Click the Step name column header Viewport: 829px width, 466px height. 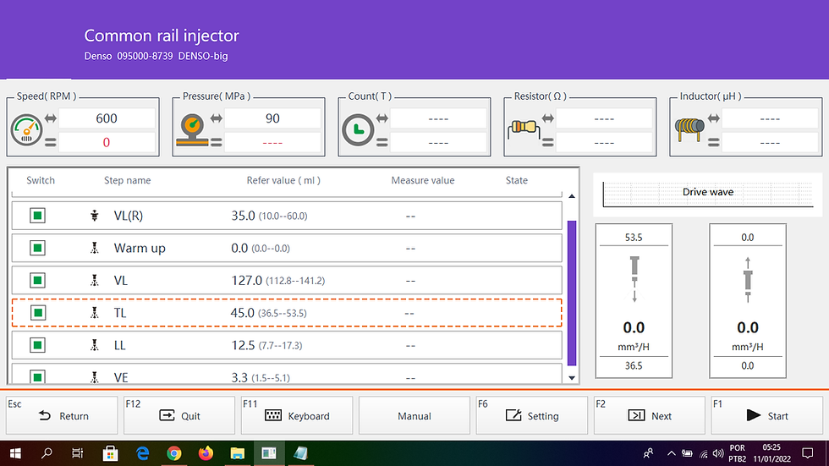(x=128, y=180)
